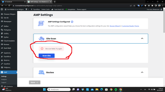Open a new browser tab
The height and width of the screenshot is (92, 165).
pos(55,2)
